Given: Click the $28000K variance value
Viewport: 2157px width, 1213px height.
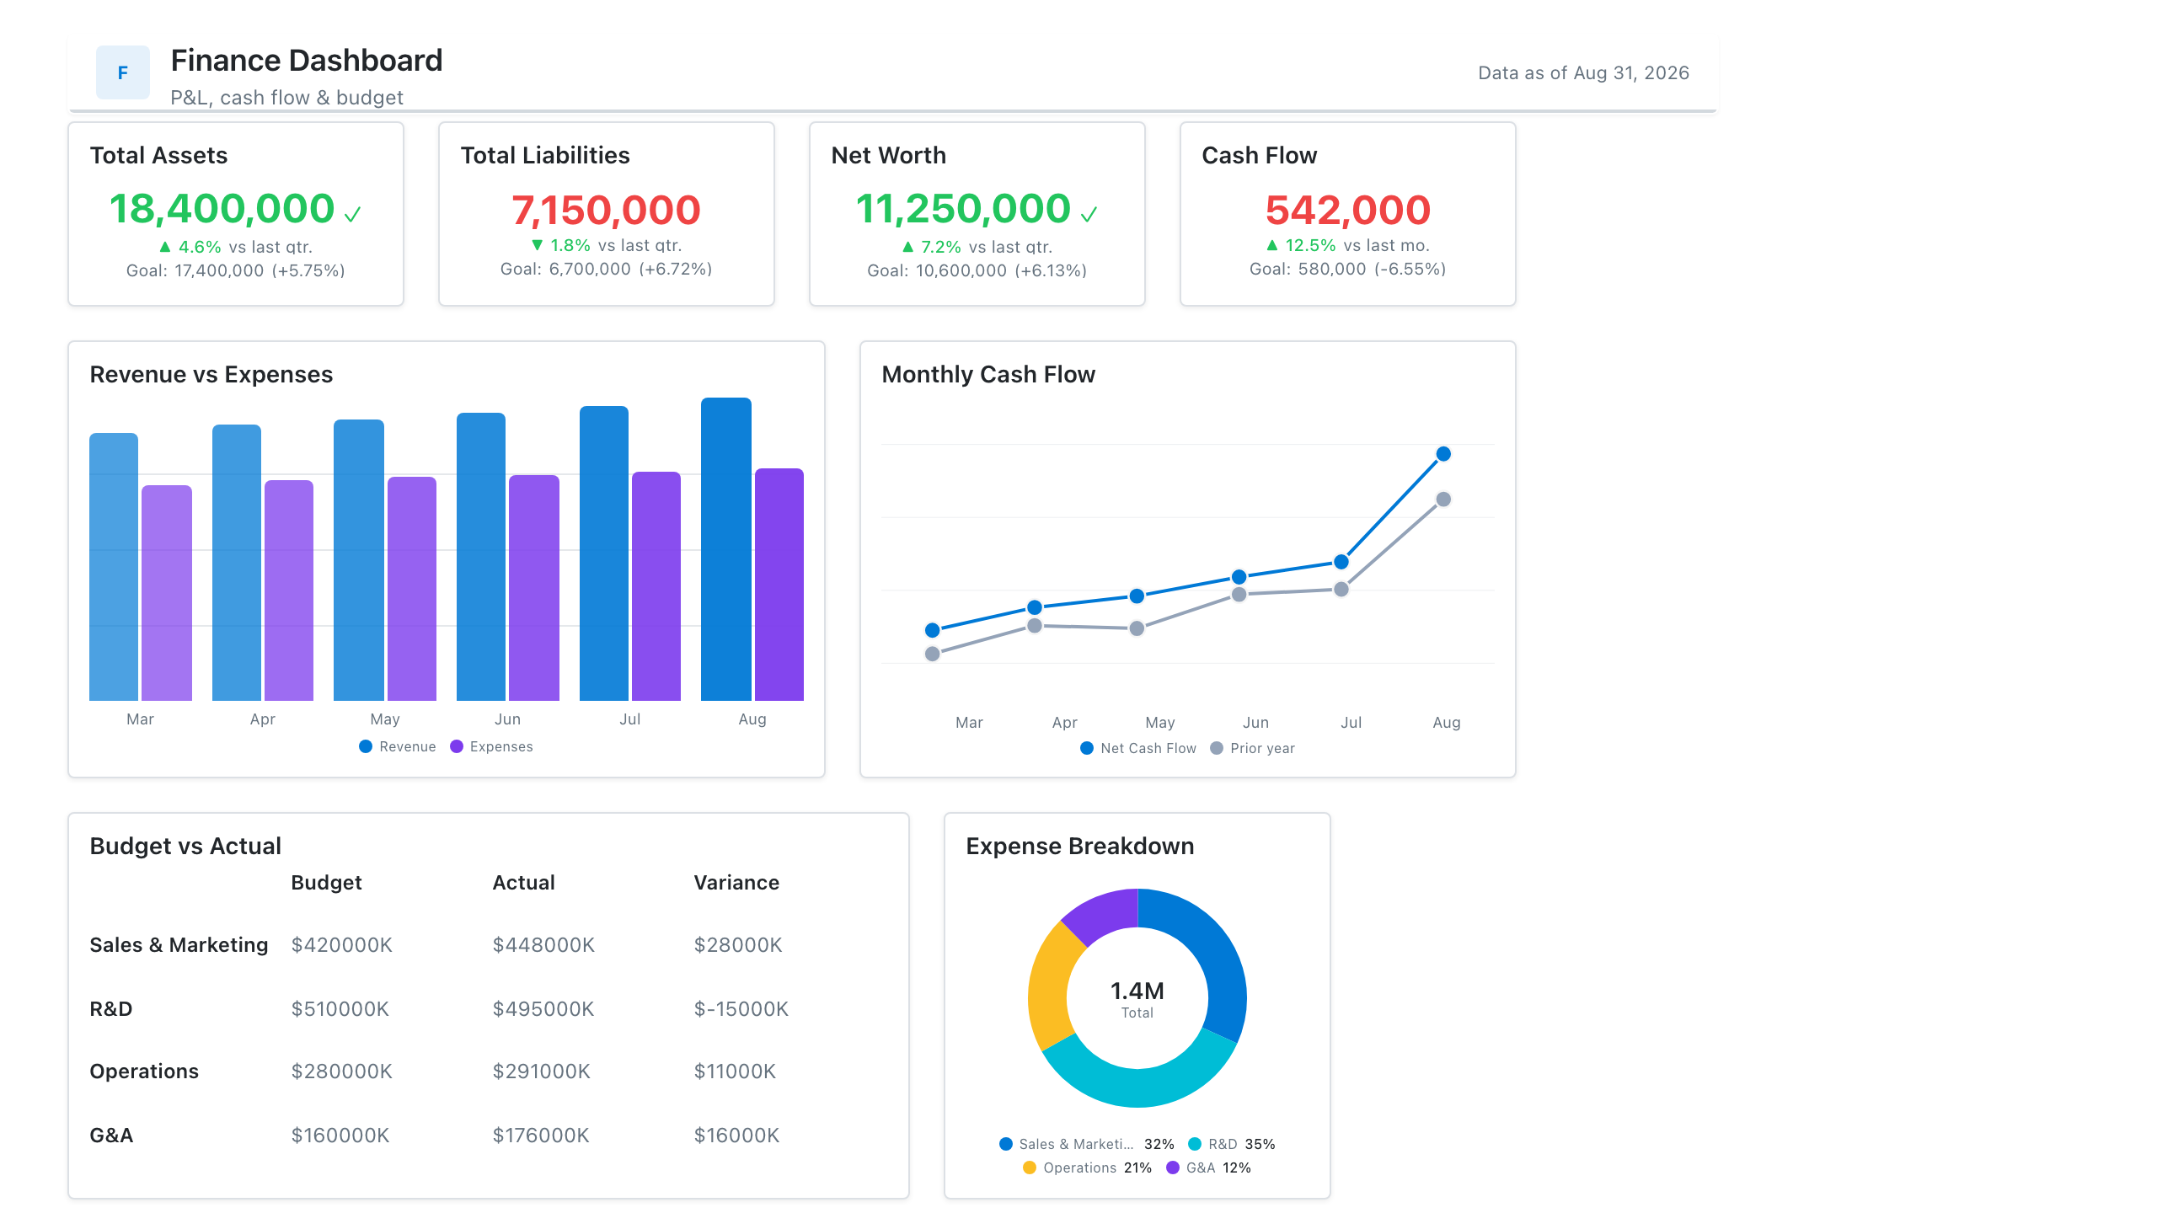Looking at the screenshot, I should [x=738, y=945].
